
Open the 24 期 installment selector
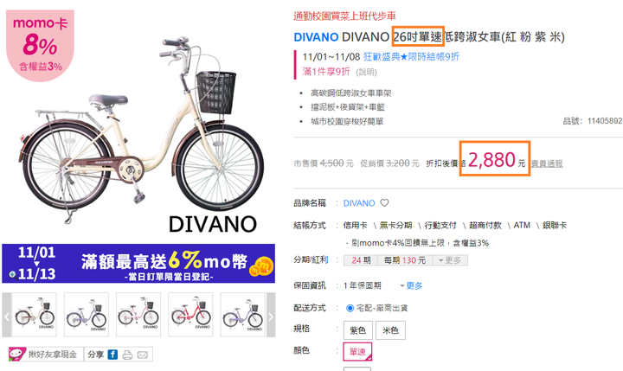point(361,260)
